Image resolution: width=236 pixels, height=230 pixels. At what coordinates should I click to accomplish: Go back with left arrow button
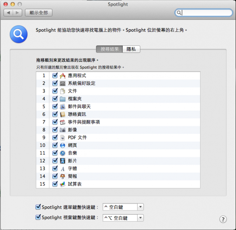8,13
